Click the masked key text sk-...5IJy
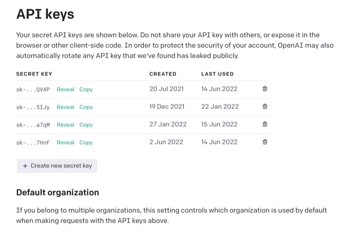This screenshot has height=233, width=352. pyautogui.click(x=33, y=107)
